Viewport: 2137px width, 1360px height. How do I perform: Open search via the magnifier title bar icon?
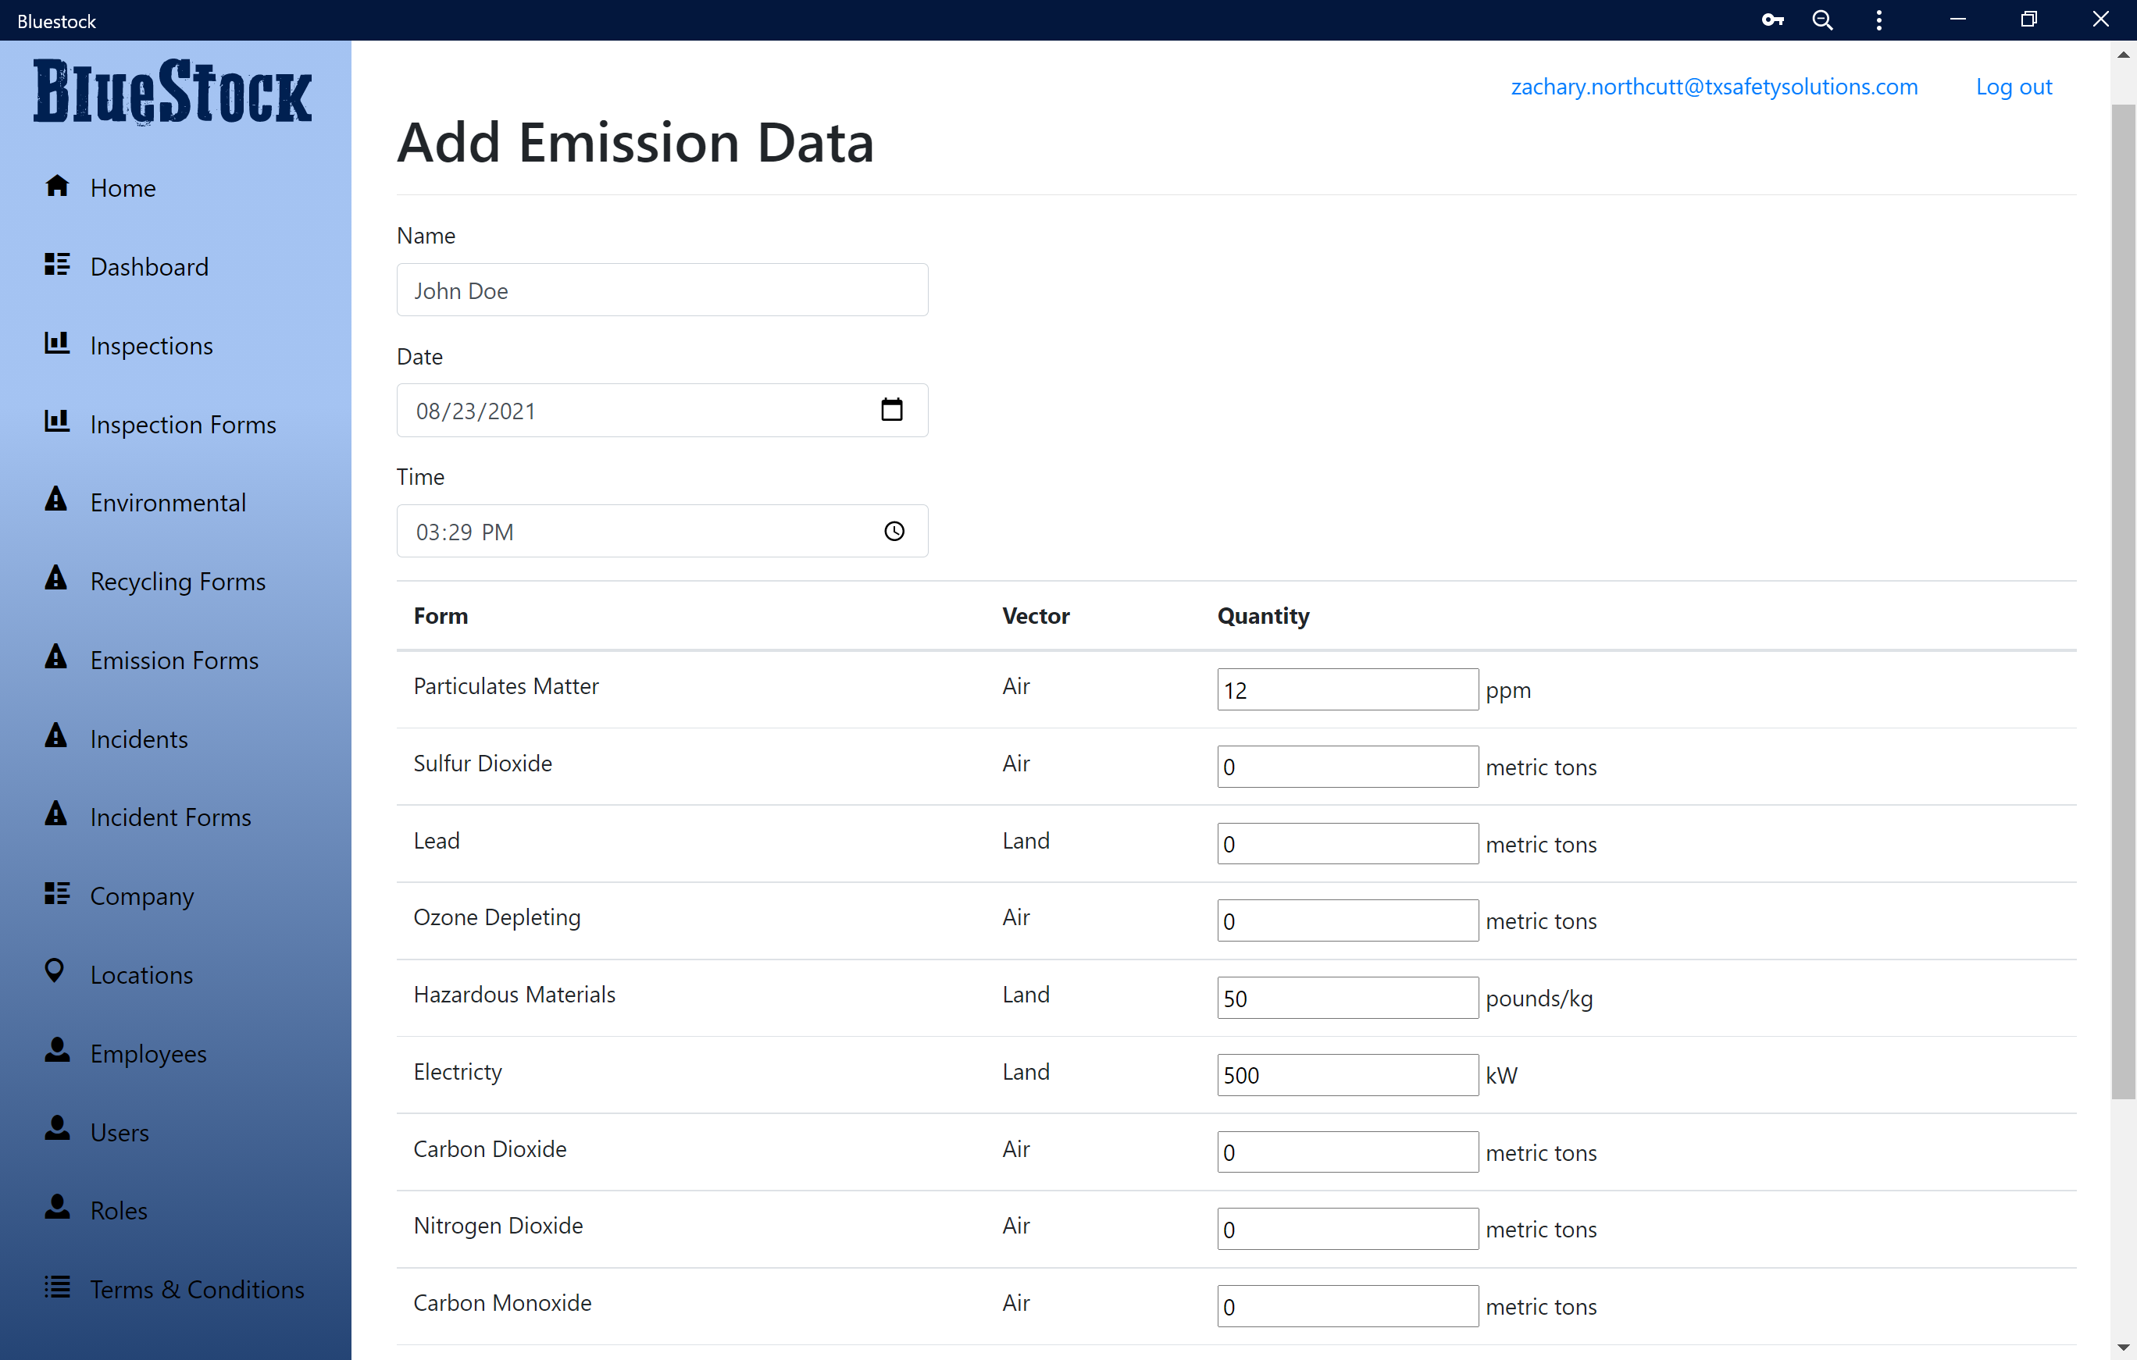point(1823,20)
